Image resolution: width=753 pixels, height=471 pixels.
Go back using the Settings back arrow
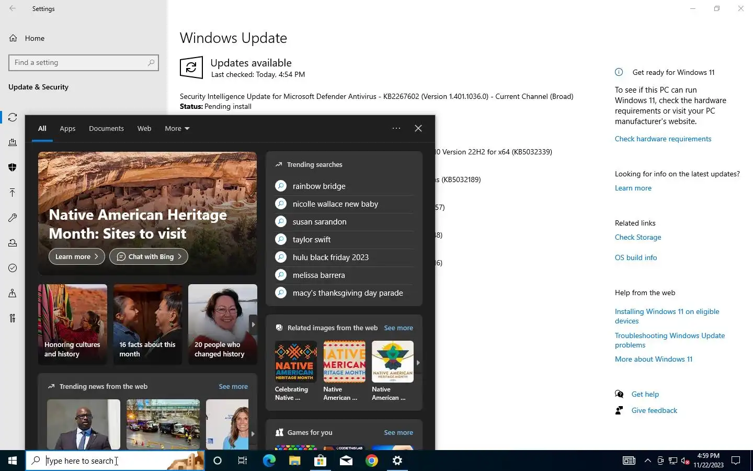(x=13, y=8)
